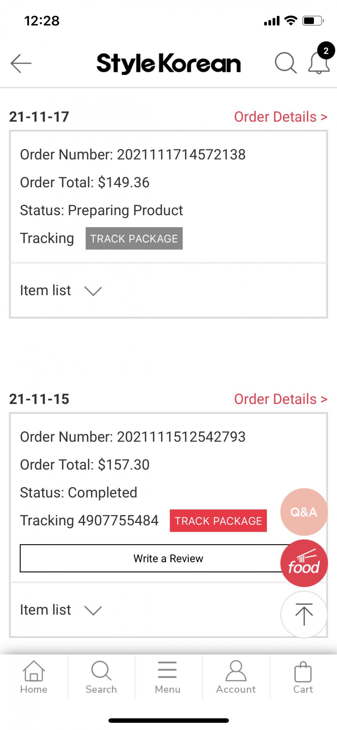Open the Search tab in bottom bar
Viewport: 337px width, 730px height.
(101, 677)
